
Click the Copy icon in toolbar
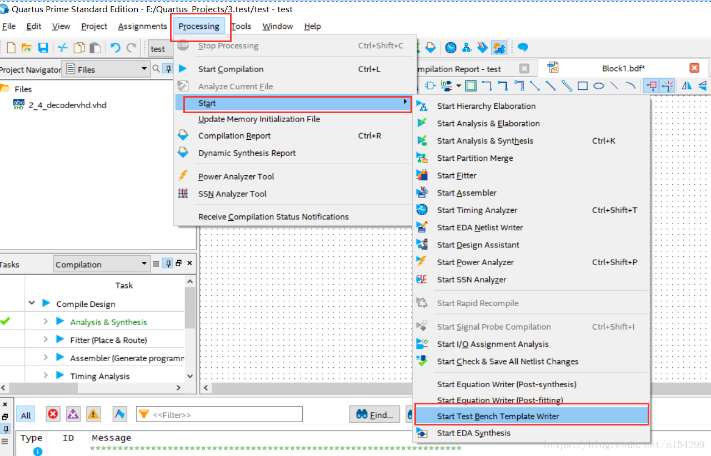pyautogui.click(x=79, y=48)
